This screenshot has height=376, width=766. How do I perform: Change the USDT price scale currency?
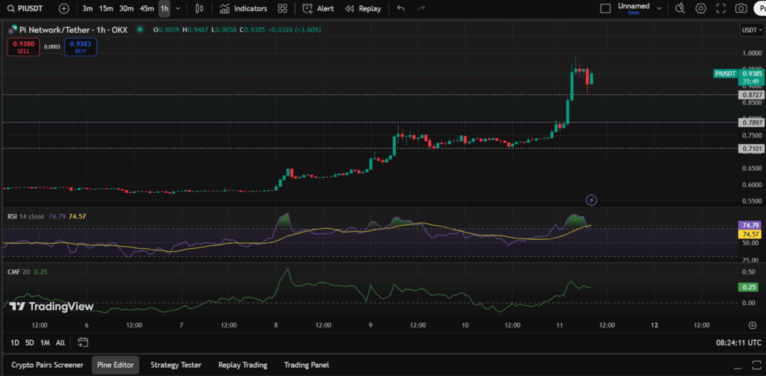(x=751, y=30)
